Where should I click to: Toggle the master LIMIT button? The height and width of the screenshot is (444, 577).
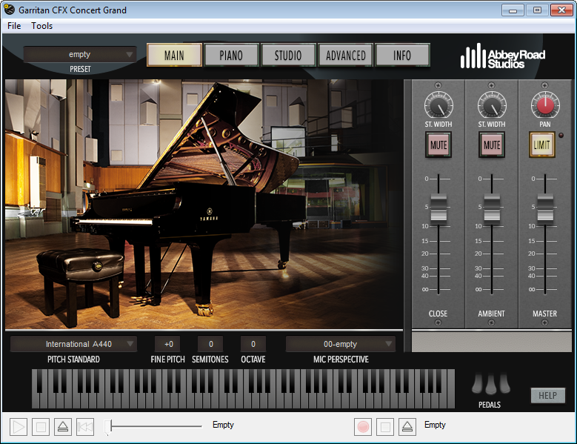point(542,145)
